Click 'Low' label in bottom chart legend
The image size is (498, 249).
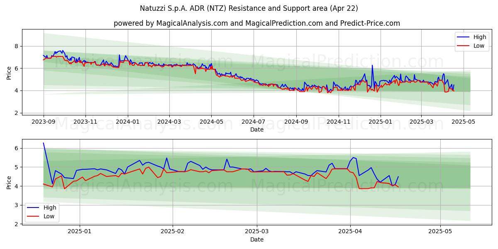49,216
